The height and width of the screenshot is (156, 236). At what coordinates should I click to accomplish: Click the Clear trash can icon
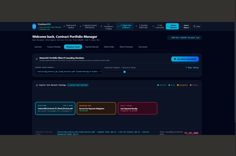click(194, 26)
